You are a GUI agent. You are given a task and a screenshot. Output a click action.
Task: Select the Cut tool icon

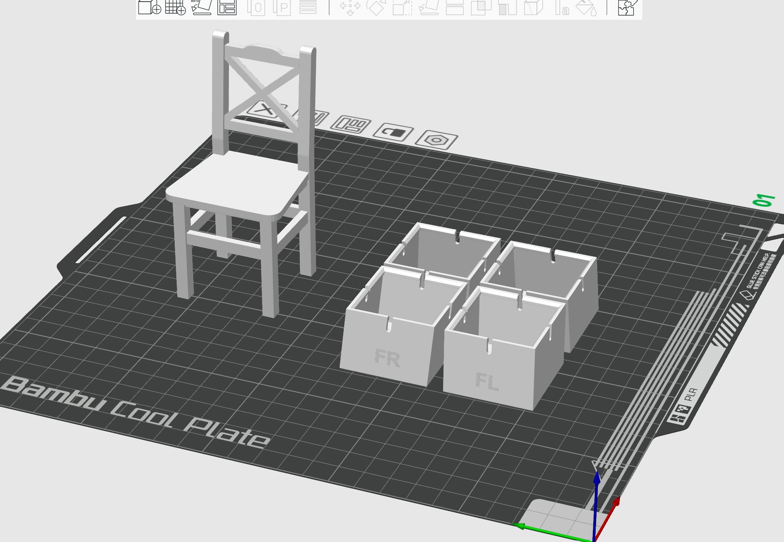(x=455, y=7)
